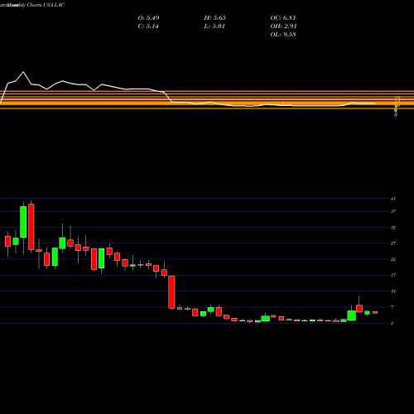
Task: Click the OC: 6.81 reading
Action: pyautogui.click(x=283, y=18)
